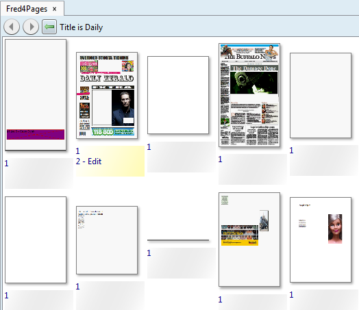Screen dimensions: 359x310
Task: Open the page with yellow ad banner
Action: click(x=249, y=240)
